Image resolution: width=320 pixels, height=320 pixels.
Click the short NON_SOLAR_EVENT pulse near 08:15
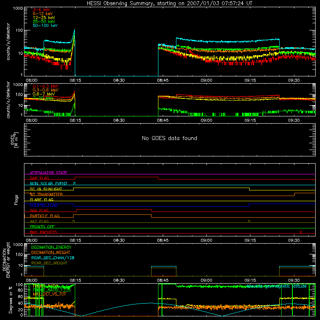point(74,183)
